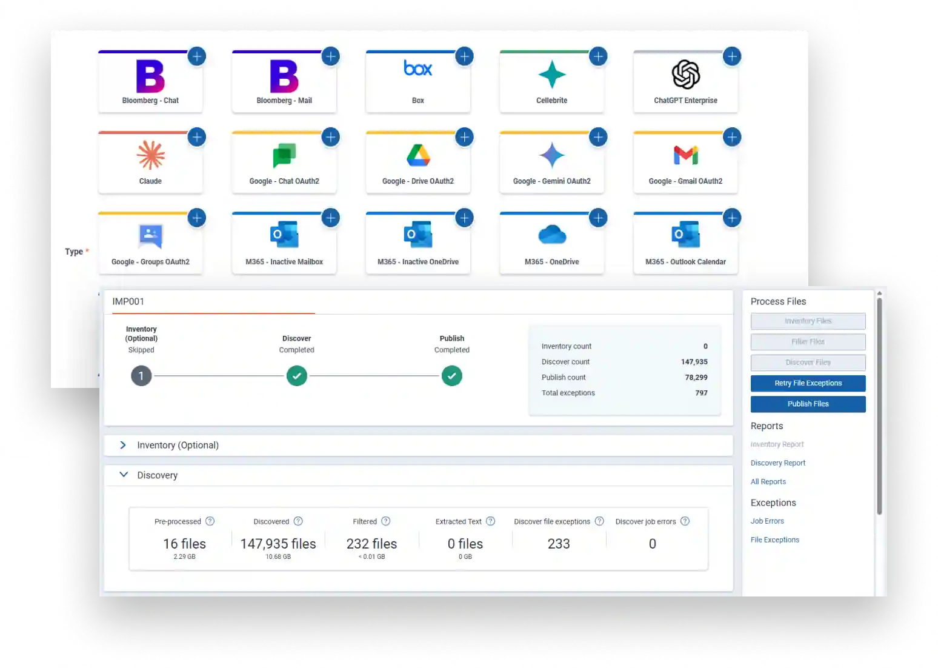Viewport: 938px width, 668px height.
Task: Open the IMP001 tab
Action: coord(128,301)
